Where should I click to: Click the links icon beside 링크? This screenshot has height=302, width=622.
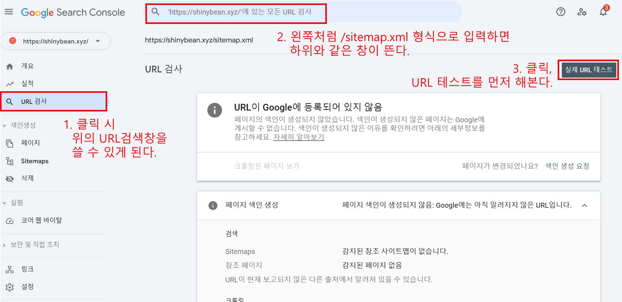10,269
